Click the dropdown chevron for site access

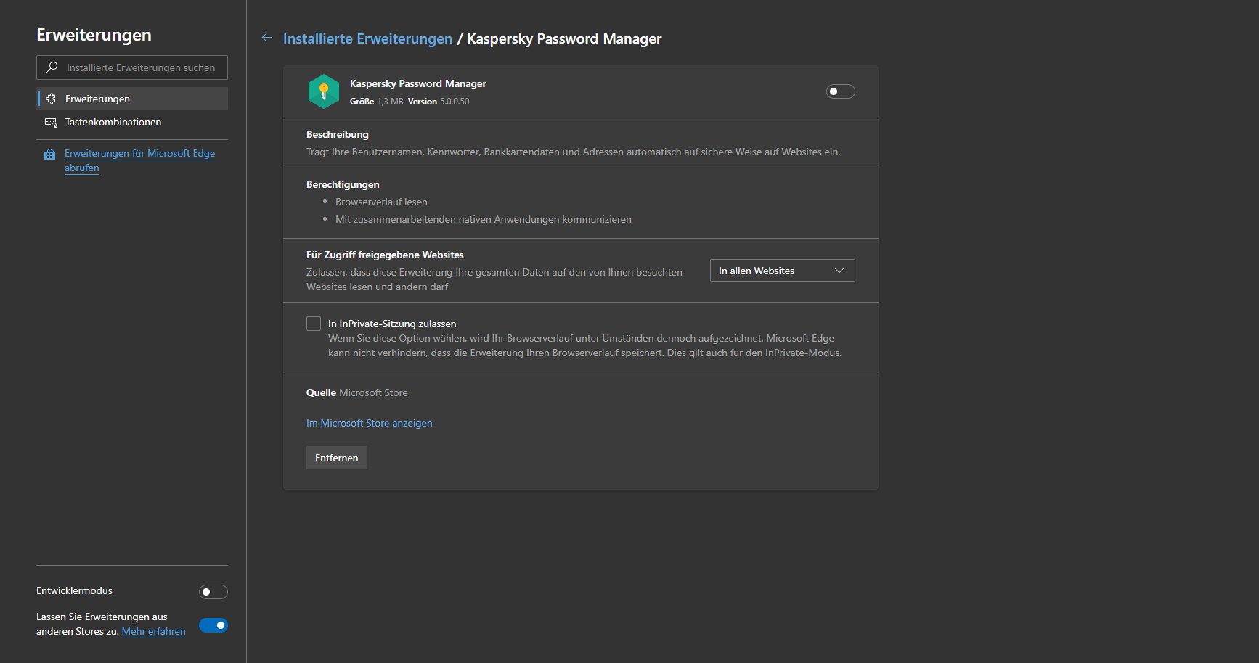(x=839, y=271)
